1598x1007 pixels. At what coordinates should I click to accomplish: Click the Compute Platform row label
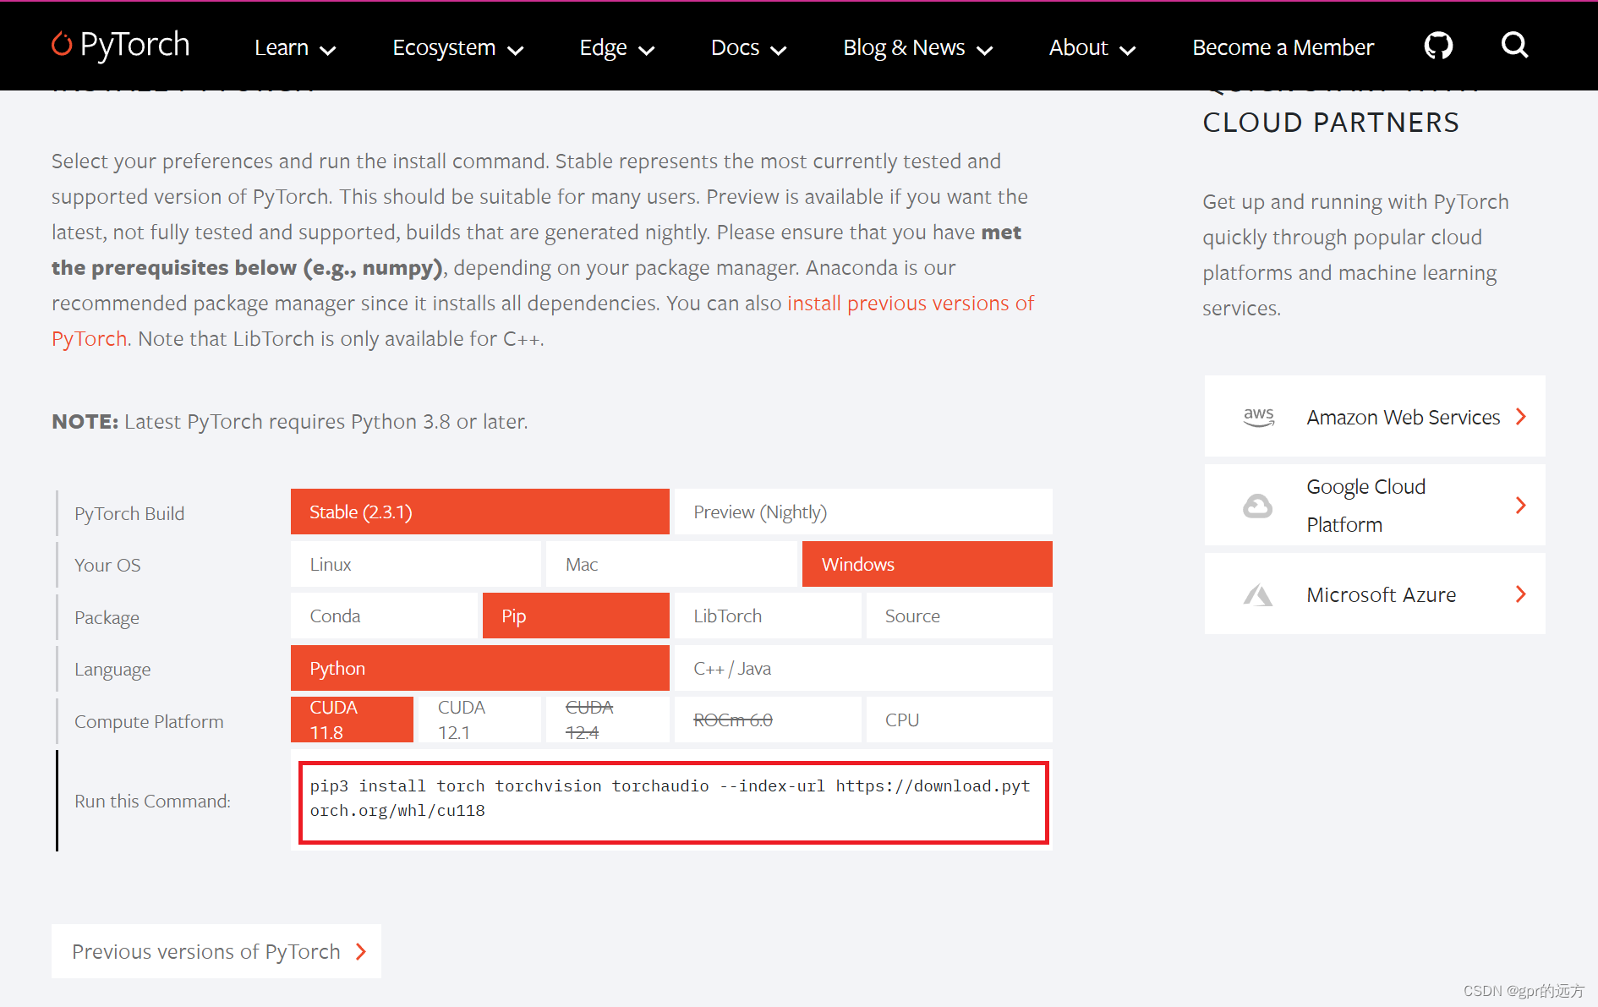click(x=149, y=721)
